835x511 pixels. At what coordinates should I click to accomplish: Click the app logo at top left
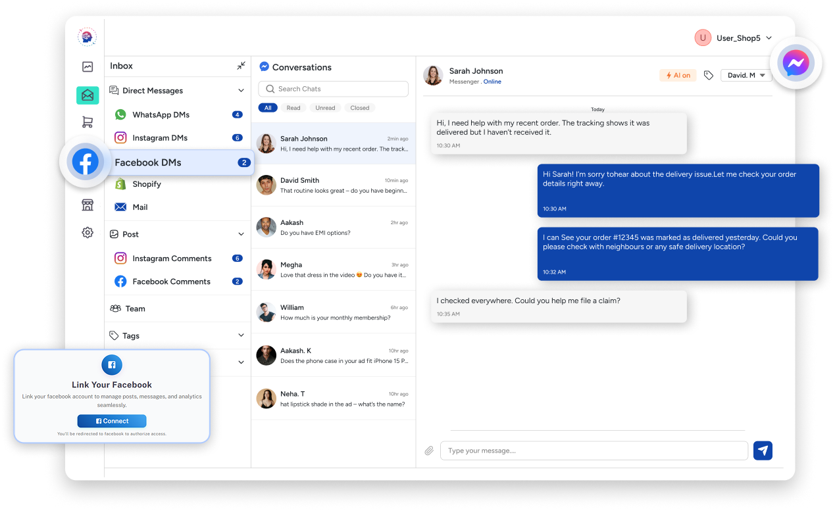click(x=87, y=37)
